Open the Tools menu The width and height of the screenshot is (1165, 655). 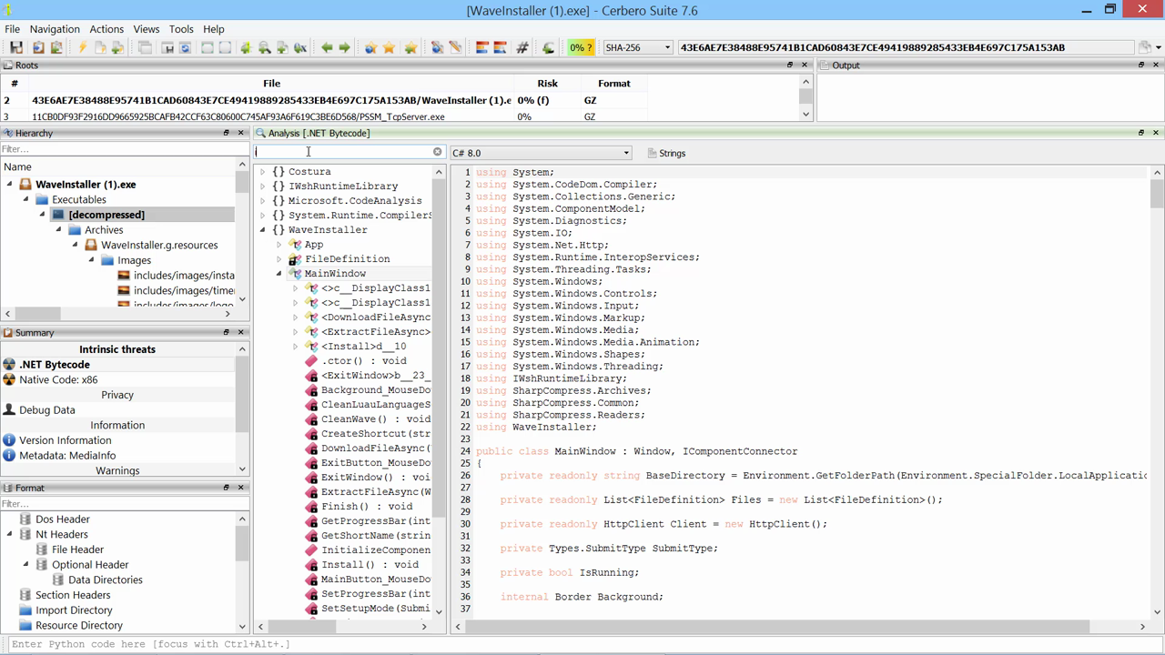pyautogui.click(x=181, y=29)
